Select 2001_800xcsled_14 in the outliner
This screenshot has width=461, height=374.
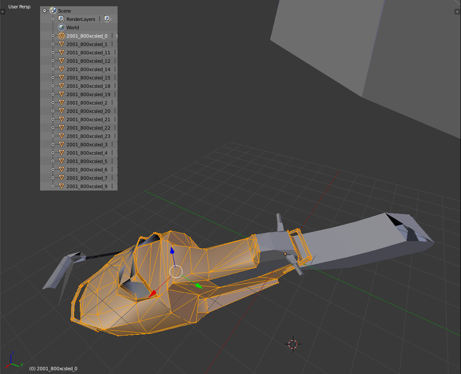[88, 69]
